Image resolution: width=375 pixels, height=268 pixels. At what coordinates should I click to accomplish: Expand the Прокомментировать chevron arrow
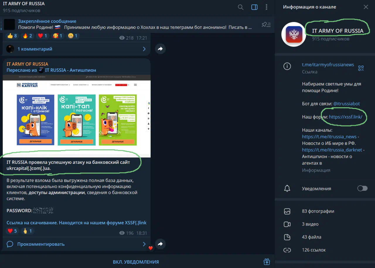144,244
